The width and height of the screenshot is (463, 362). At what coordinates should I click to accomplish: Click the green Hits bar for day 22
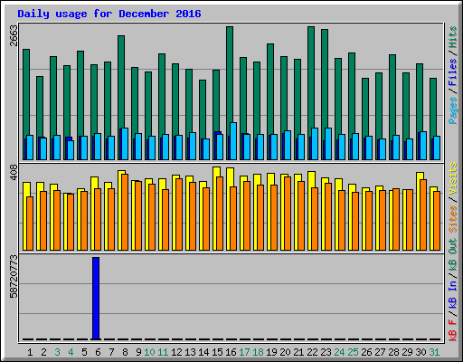pos(311,78)
